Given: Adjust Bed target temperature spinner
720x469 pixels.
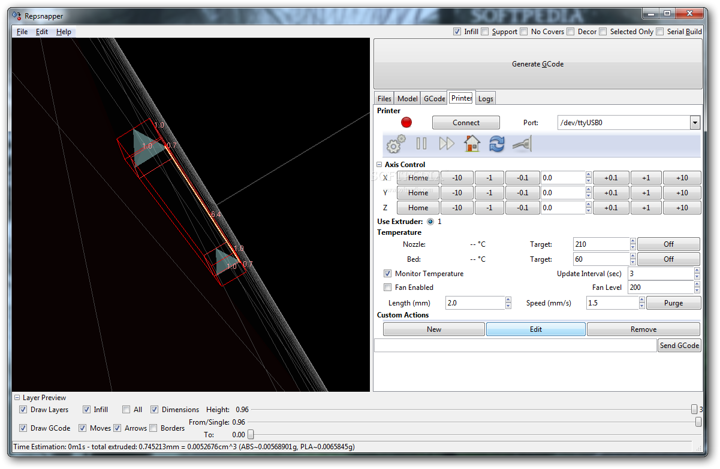Looking at the screenshot, I should [x=632, y=259].
